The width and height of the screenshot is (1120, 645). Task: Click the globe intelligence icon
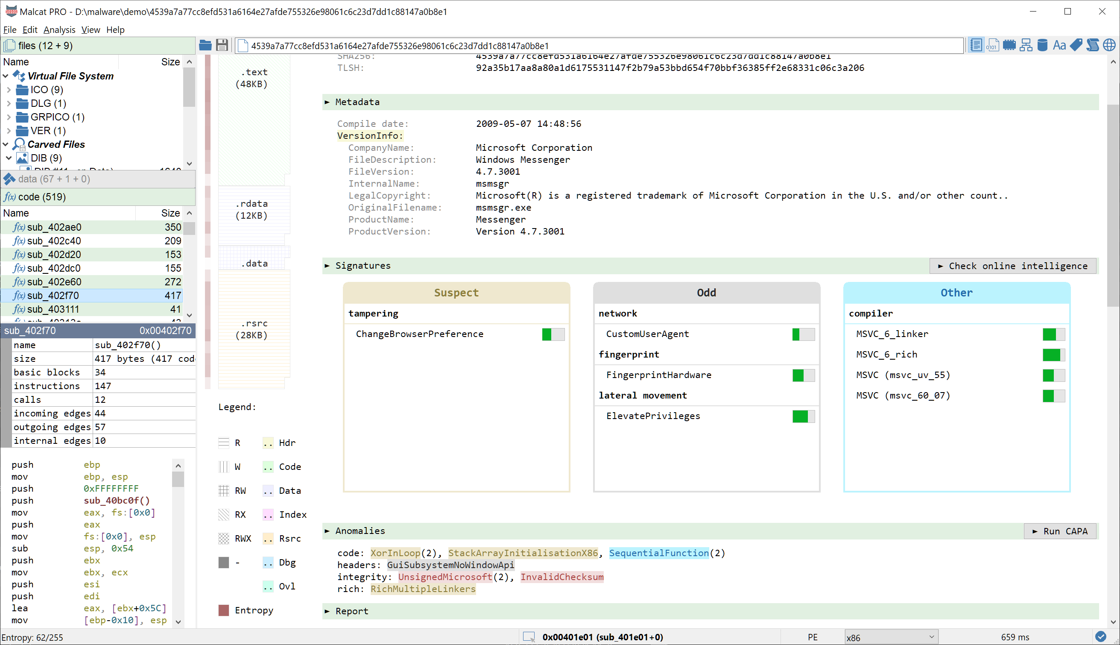pyautogui.click(x=1109, y=45)
